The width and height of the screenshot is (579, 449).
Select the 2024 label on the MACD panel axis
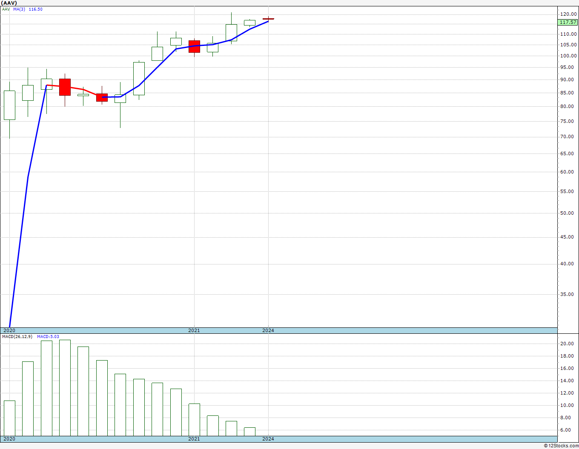pos(268,439)
